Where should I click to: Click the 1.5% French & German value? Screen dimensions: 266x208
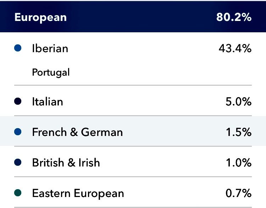point(238,132)
